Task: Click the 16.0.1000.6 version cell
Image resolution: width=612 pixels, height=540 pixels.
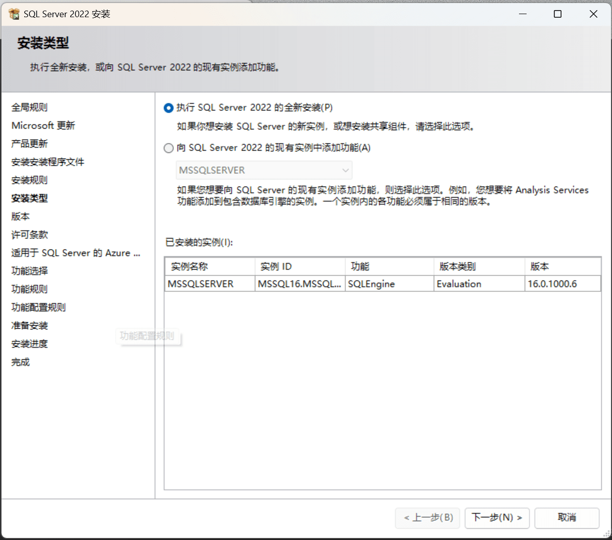Action: (563, 284)
